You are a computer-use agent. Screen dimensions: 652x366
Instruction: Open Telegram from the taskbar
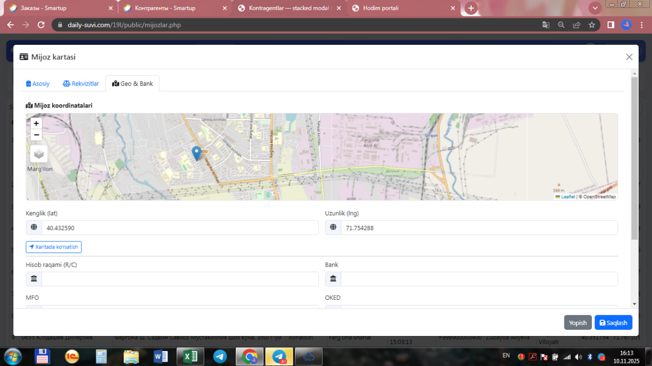click(220, 356)
